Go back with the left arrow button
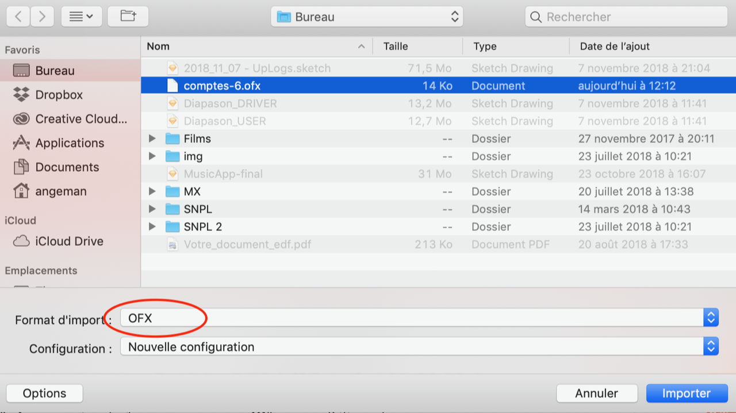 (18, 17)
